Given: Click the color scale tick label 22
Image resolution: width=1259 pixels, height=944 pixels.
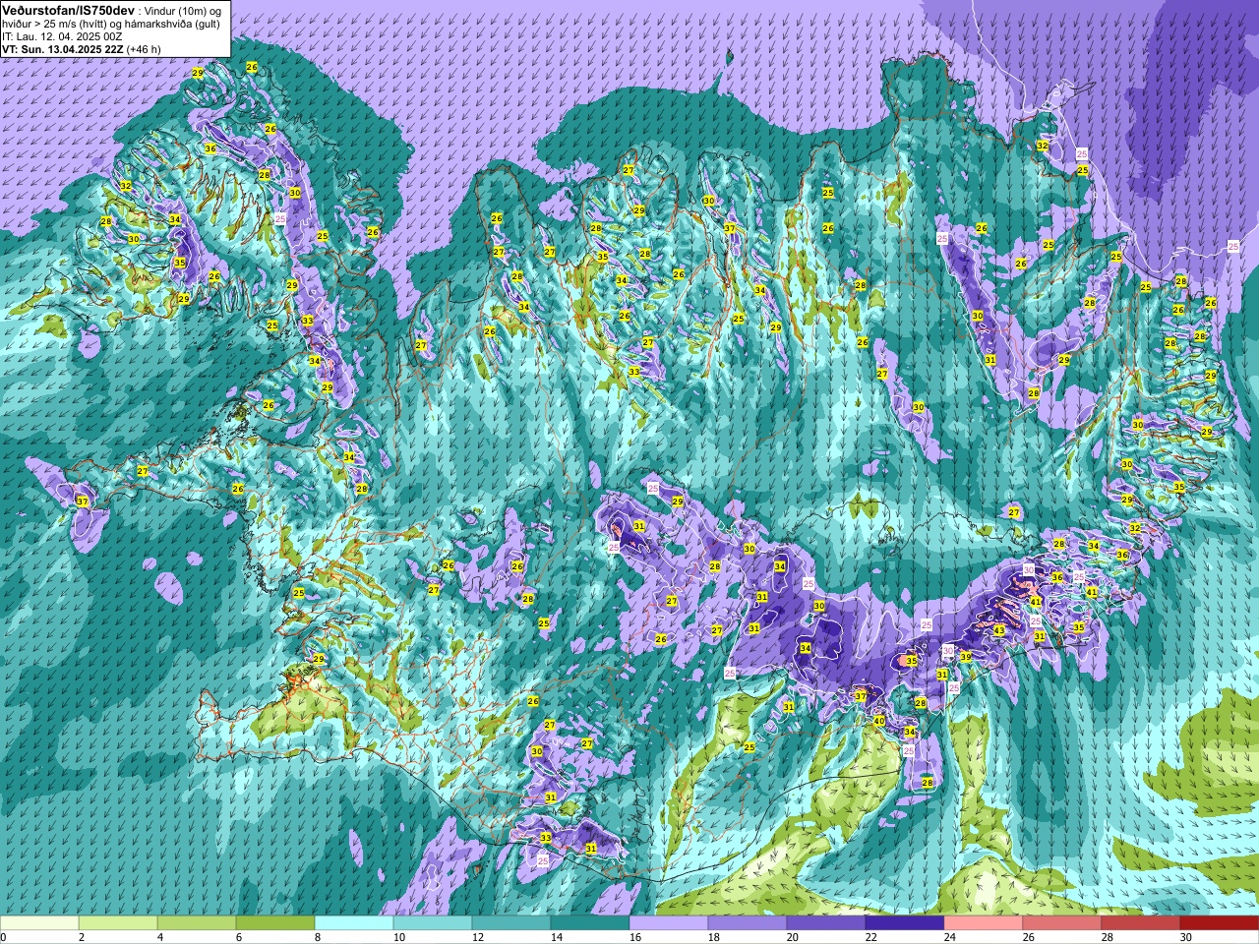Looking at the screenshot, I should point(871,937).
